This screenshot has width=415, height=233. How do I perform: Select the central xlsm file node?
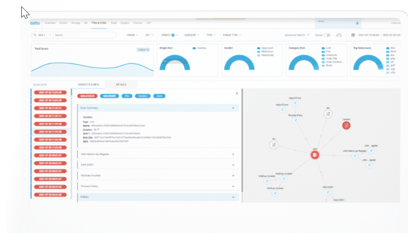314,155
